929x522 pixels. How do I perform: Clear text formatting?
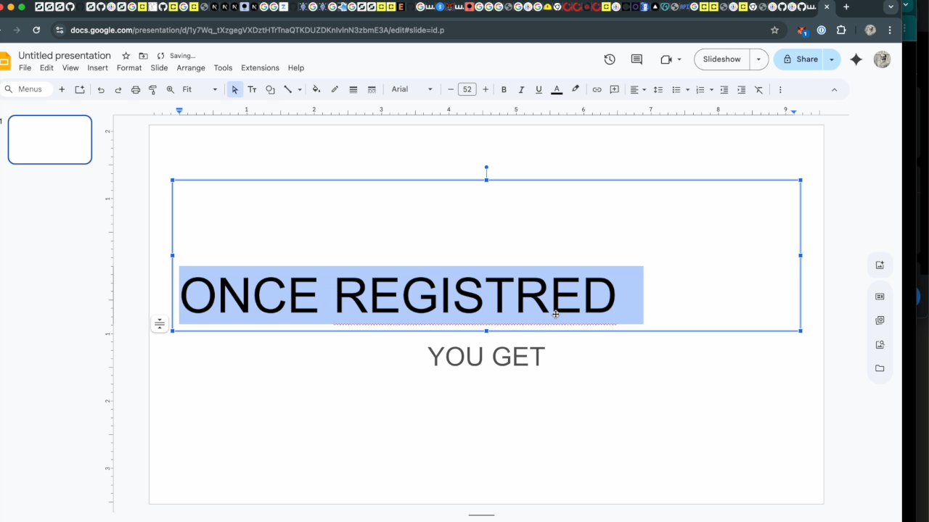click(x=758, y=89)
